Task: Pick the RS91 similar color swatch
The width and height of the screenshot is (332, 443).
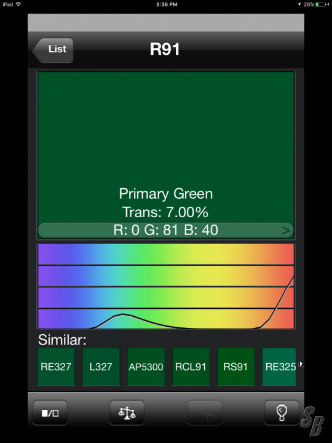Action: 235,367
